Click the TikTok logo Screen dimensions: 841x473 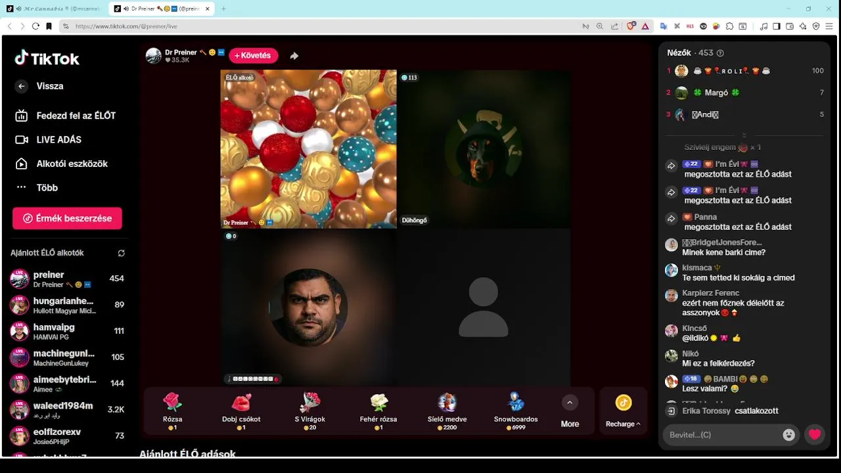(47, 58)
